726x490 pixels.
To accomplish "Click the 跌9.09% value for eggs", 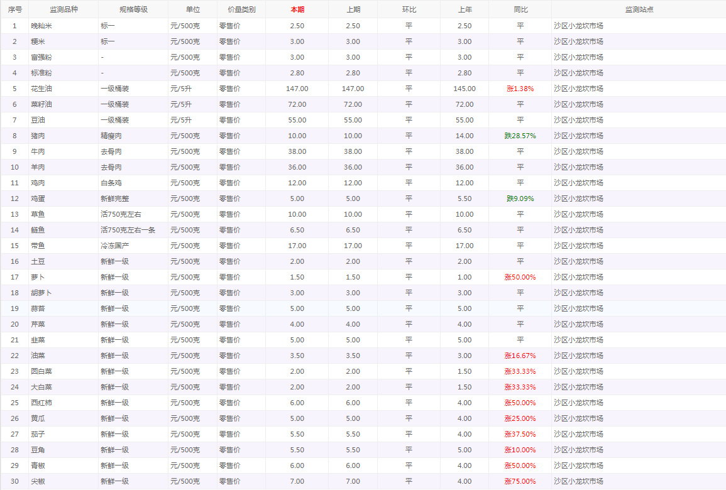I will 520,199.
